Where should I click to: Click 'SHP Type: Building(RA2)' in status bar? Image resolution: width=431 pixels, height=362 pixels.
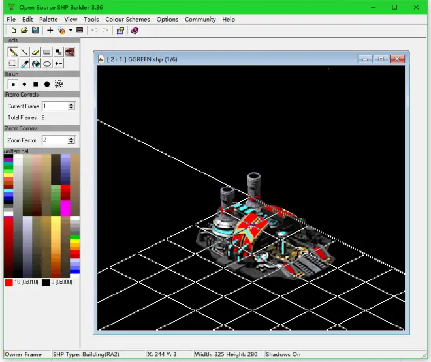point(86,354)
